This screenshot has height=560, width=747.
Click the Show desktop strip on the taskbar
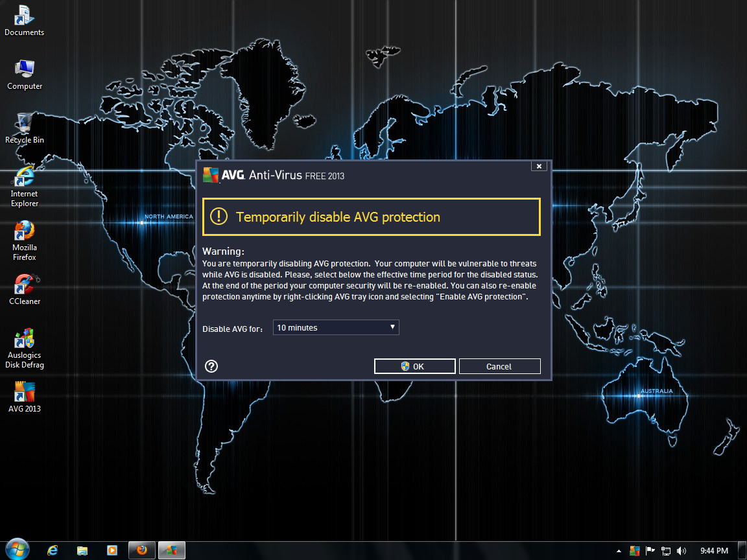pyautogui.click(x=743, y=550)
